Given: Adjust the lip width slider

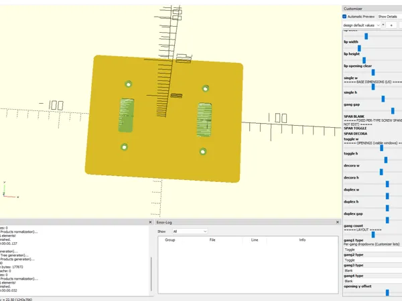Looking at the screenshot, I should [359, 48].
